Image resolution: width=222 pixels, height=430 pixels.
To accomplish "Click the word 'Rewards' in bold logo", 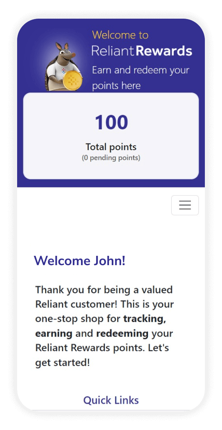I will (x=164, y=51).
